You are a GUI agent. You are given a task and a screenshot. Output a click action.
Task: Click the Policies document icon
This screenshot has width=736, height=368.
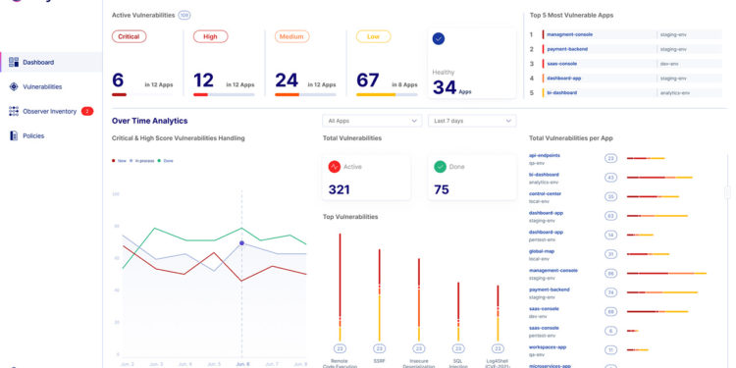pyautogui.click(x=14, y=135)
